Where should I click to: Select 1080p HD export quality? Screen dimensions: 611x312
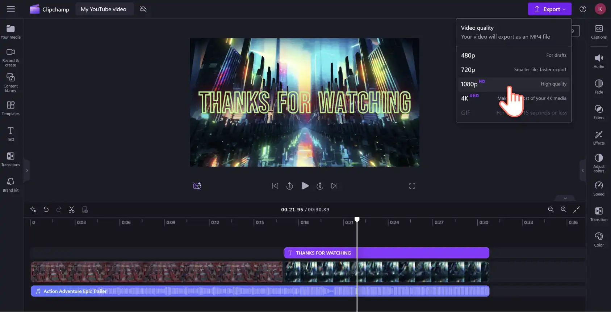(x=514, y=84)
